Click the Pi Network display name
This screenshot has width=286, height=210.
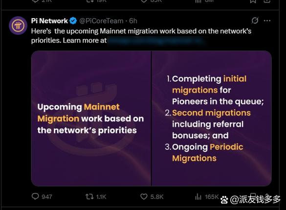[49, 21]
